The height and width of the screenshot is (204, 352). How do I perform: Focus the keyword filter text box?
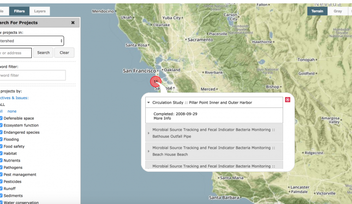click(33, 75)
